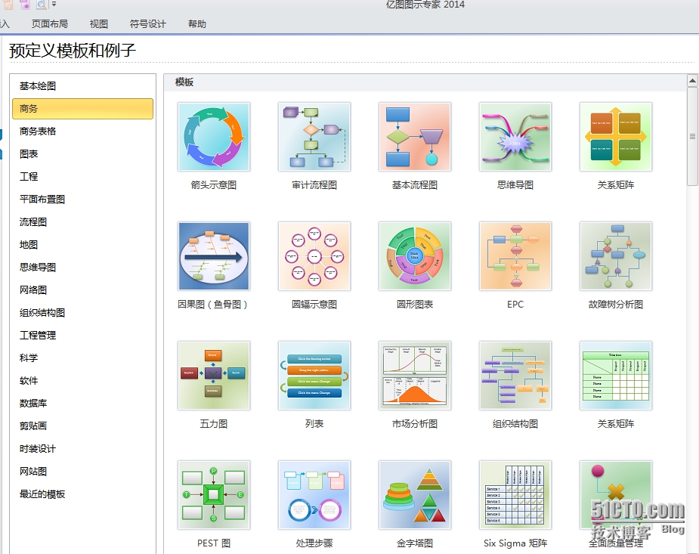Select the 基本绘图 category
The width and height of the screenshot is (699, 554).
pos(83,86)
